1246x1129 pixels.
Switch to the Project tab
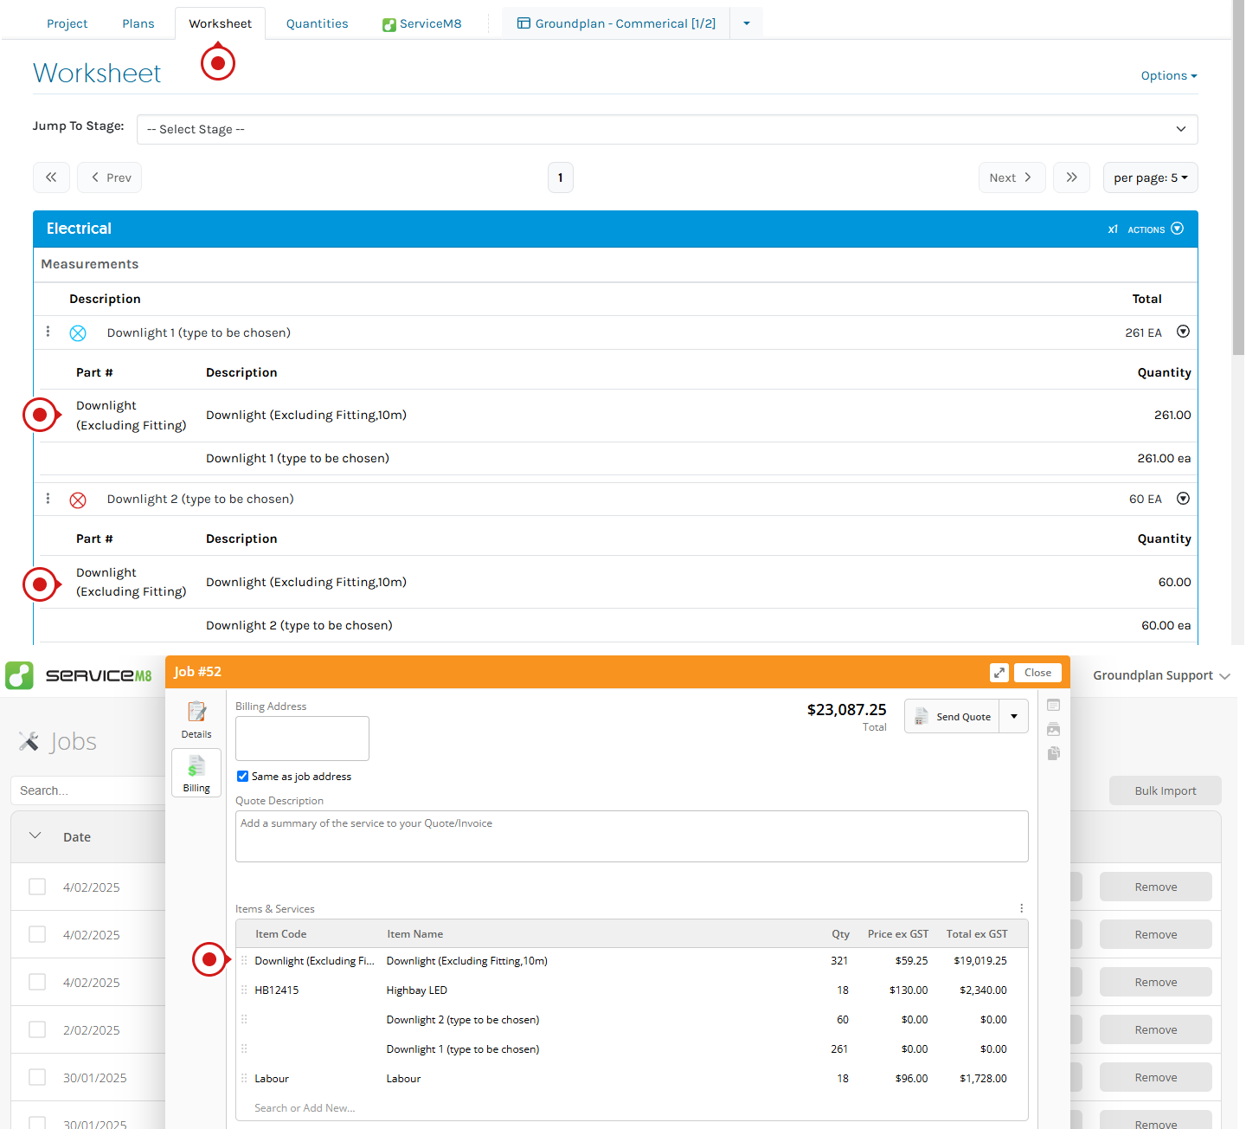67,23
